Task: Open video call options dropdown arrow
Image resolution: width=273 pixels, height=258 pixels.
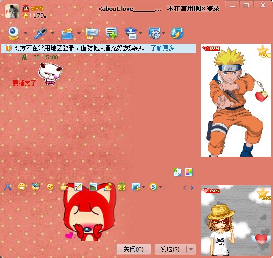Action: [x=25, y=33]
